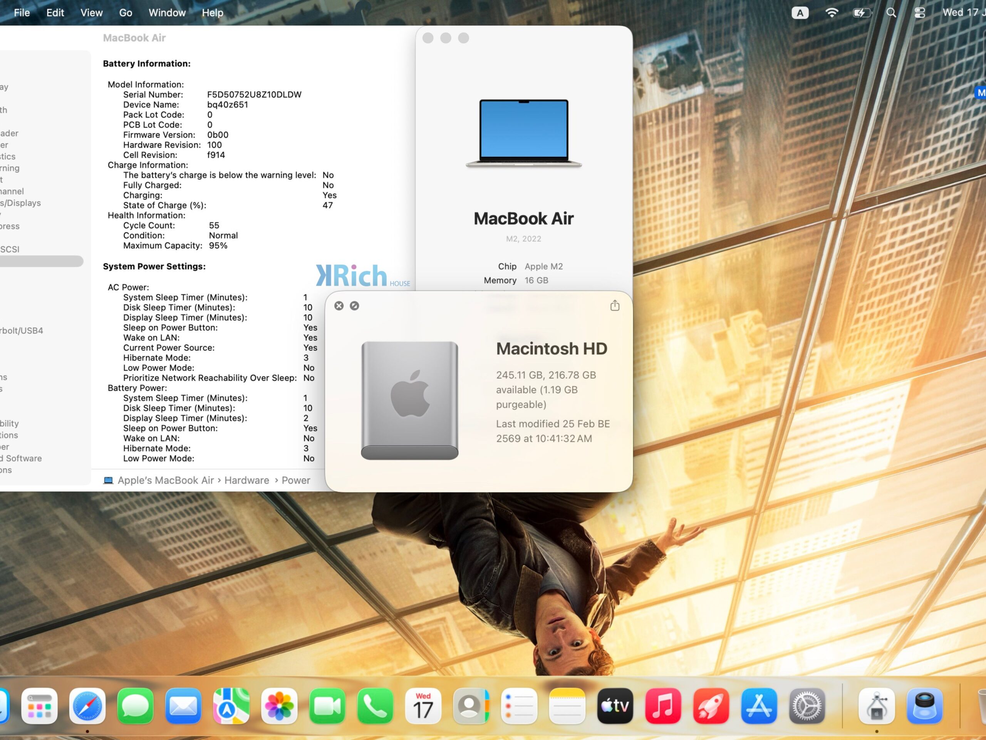
Task: Select the highlighted Power row in sidebar
Action: (42, 261)
